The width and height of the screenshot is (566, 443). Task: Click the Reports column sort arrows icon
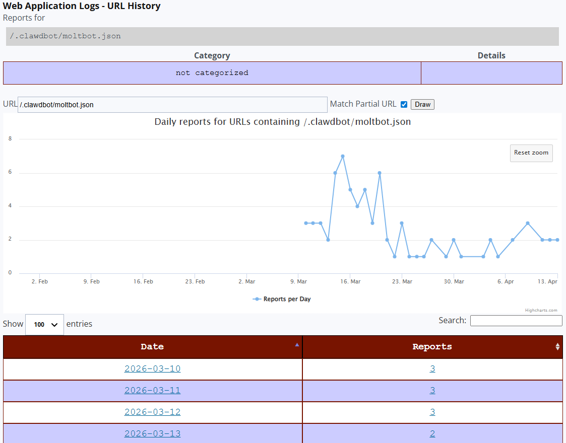pyautogui.click(x=557, y=347)
